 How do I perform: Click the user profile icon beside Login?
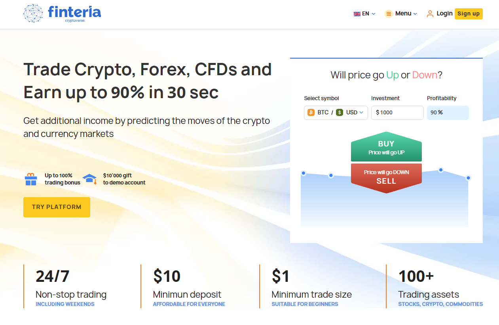(x=430, y=14)
